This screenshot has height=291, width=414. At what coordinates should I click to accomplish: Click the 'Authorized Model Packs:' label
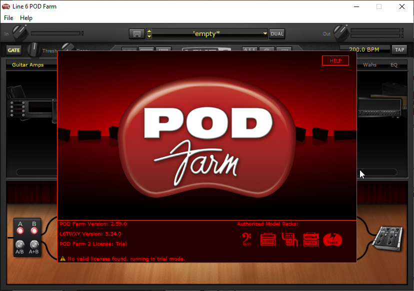coord(267,223)
